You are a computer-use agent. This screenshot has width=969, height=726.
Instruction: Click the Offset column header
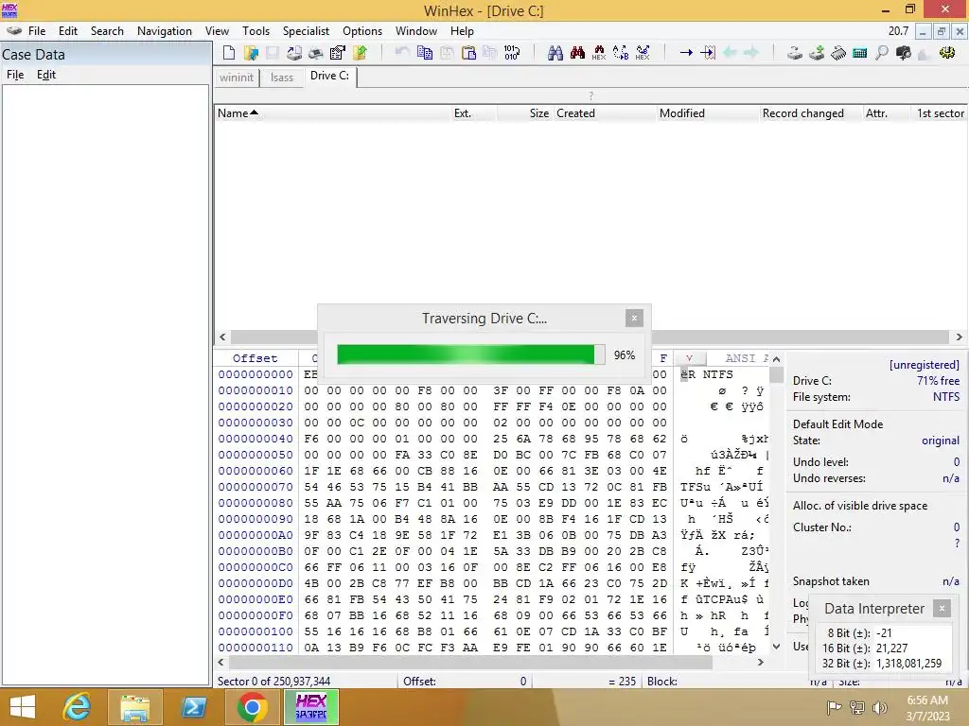click(255, 358)
